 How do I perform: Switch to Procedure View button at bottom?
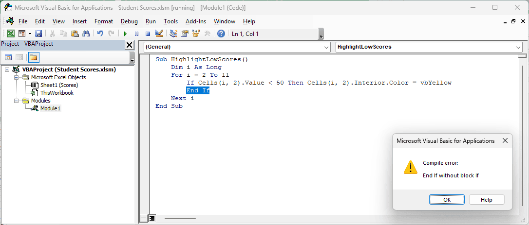[143, 218]
